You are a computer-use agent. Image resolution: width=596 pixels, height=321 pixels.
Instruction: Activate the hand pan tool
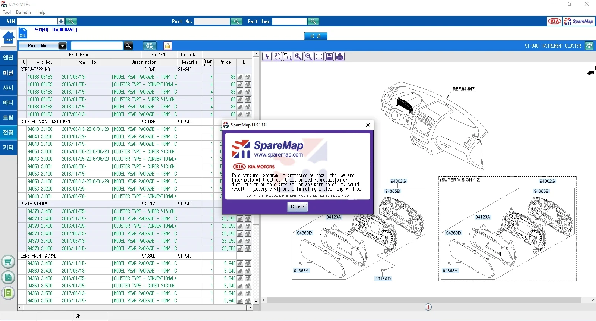tap(277, 57)
